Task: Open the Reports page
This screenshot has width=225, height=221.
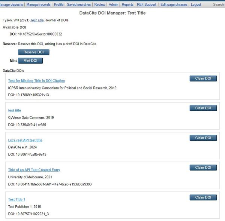Action: pos(127,4)
